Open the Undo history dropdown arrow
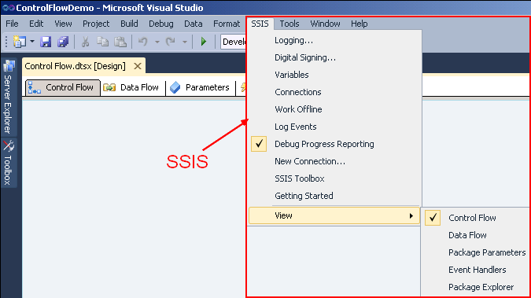Viewport: 531px width, 298px height. [157, 42]
